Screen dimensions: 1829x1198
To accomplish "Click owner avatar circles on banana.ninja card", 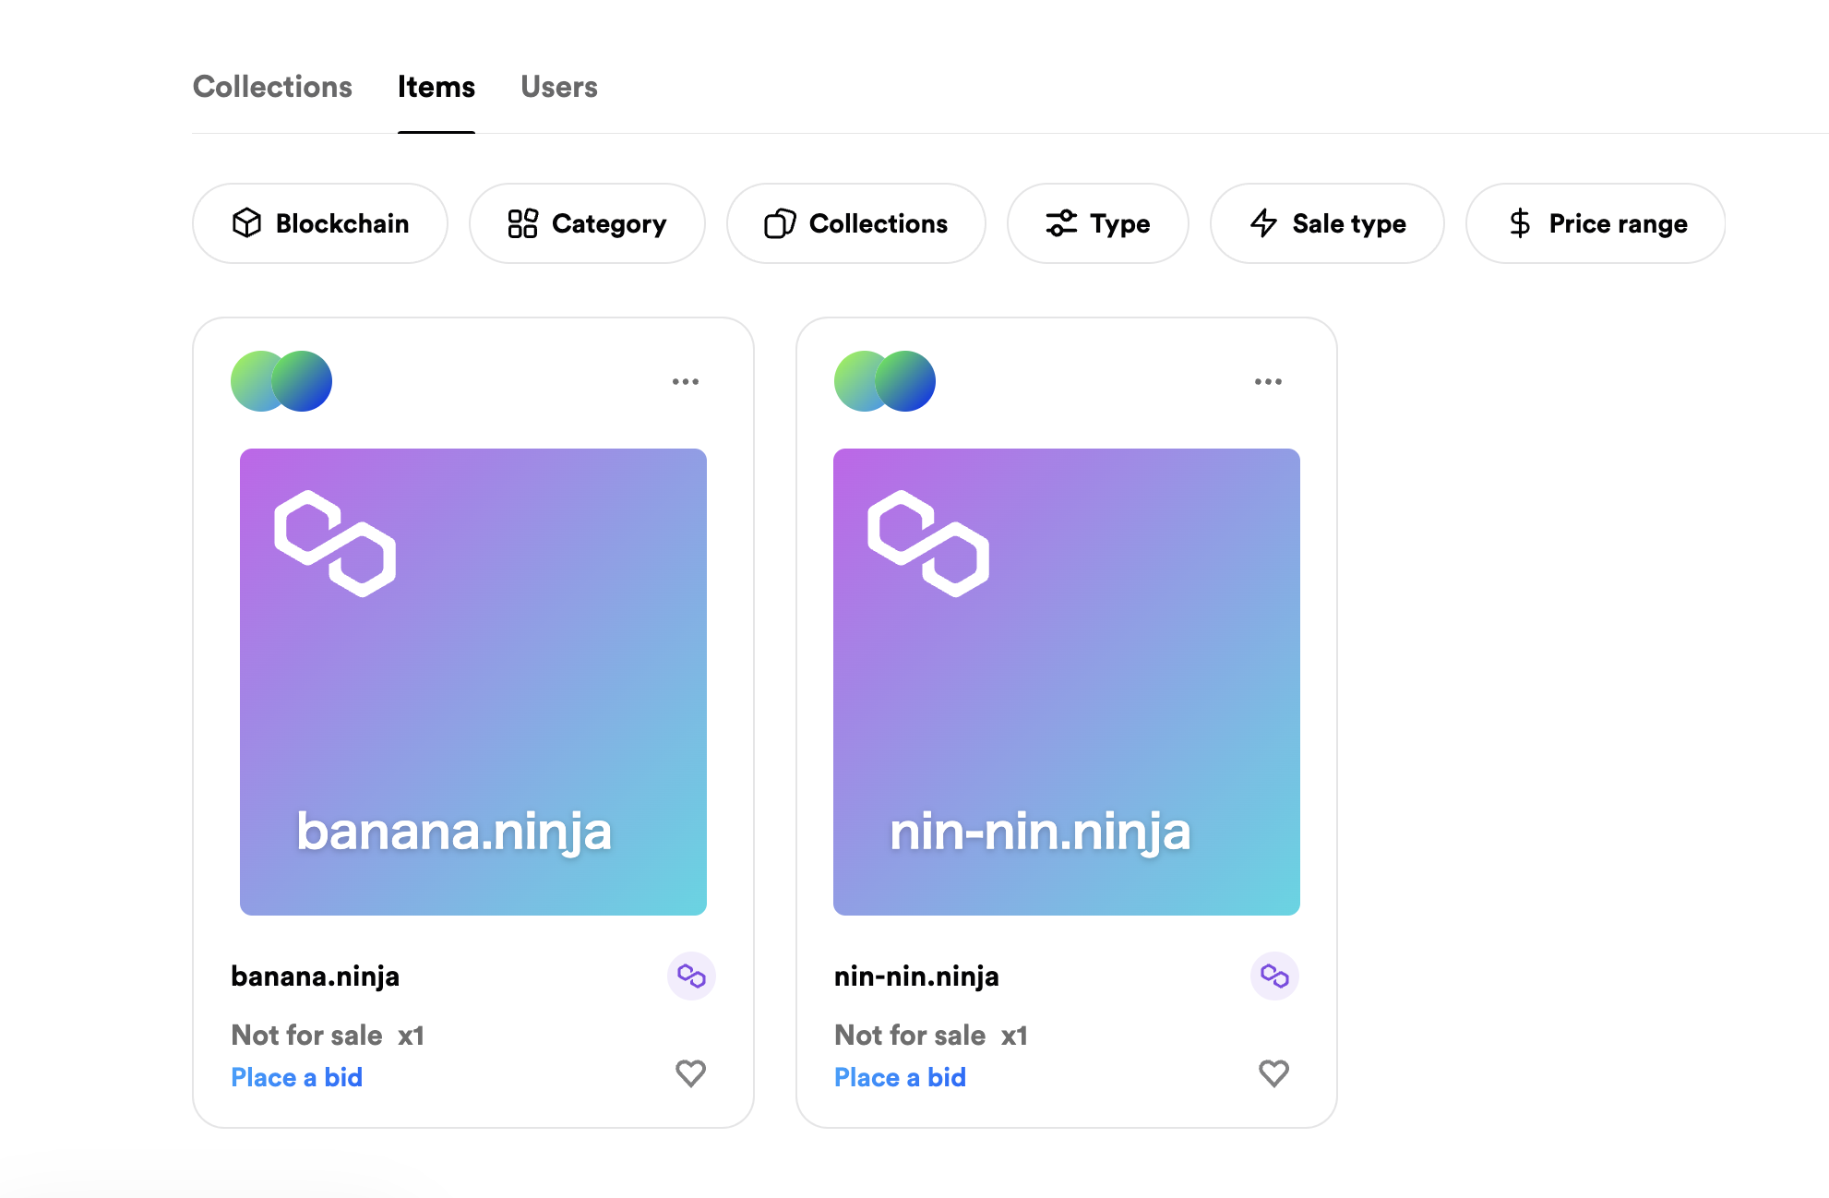I will point(281,381).
